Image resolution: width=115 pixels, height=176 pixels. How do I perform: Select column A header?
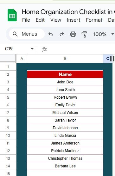point(22,59)
